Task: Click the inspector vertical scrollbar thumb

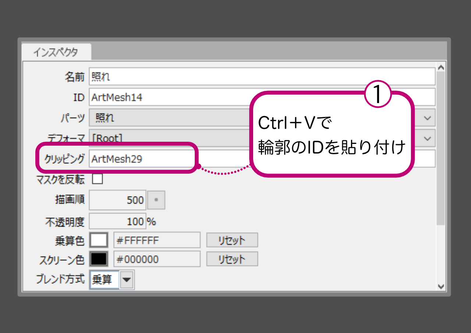Action: pyautogui.click(x=441, y=149)
